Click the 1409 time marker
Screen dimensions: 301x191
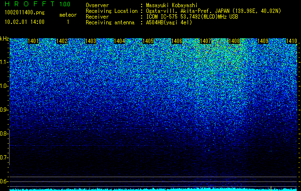click(263, 41)
